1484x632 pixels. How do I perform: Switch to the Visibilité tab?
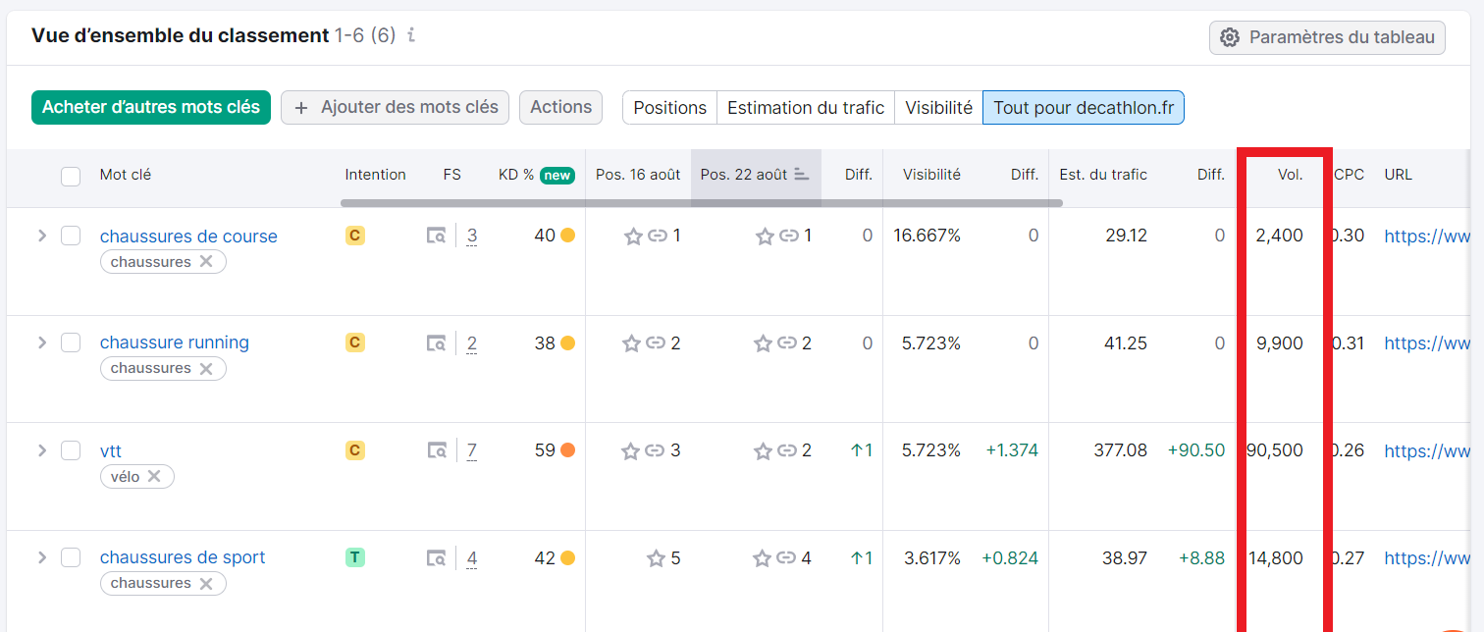pos(938,108)
